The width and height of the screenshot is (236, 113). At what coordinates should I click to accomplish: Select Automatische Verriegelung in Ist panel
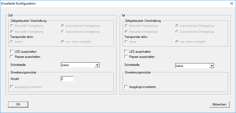pos(177,26)
